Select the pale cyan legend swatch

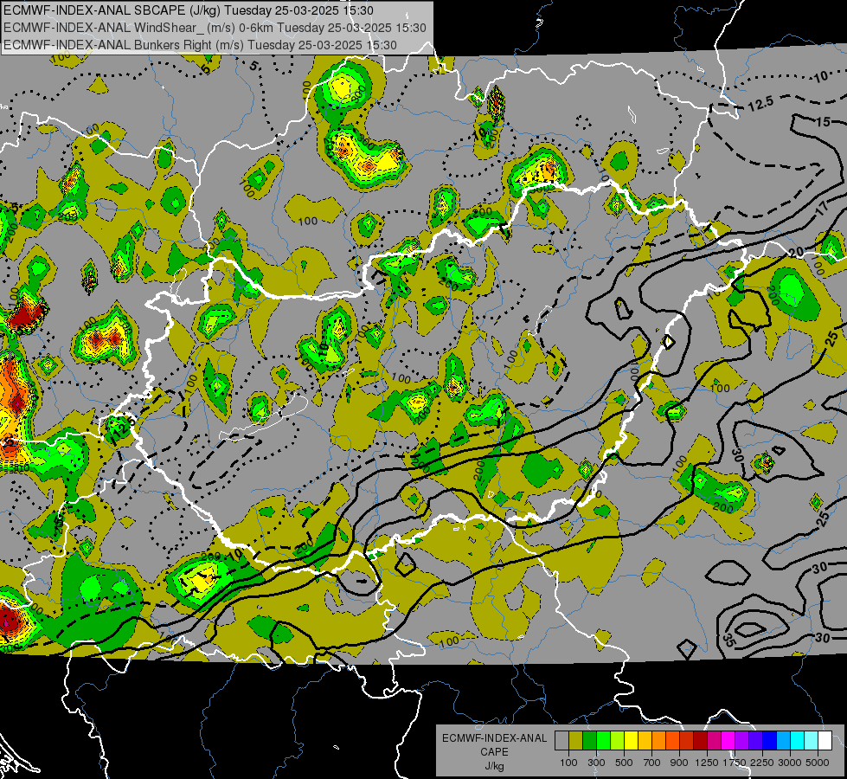812,741
